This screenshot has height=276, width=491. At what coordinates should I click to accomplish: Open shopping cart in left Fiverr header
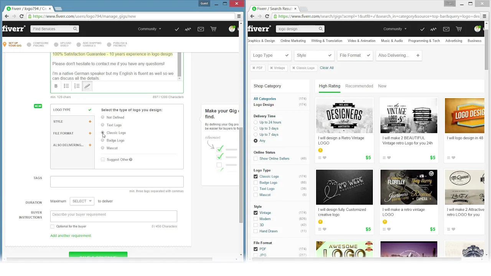coord(213,29)
